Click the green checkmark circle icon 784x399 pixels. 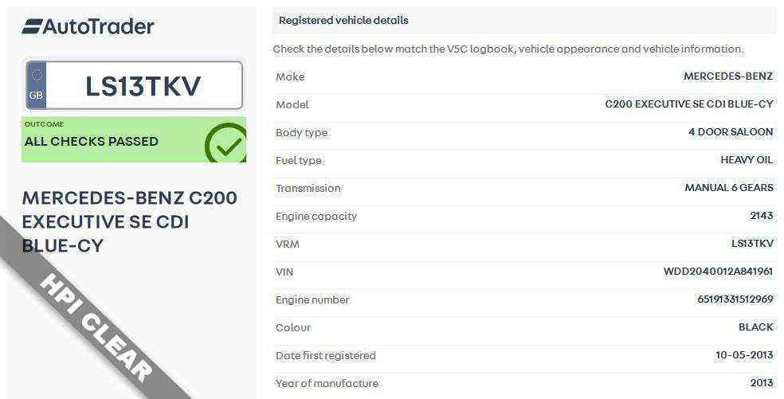225,143
